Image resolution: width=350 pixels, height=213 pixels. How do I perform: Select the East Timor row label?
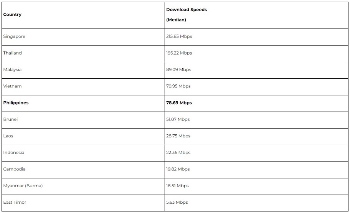pyautogui.click(x=15, y=202)
